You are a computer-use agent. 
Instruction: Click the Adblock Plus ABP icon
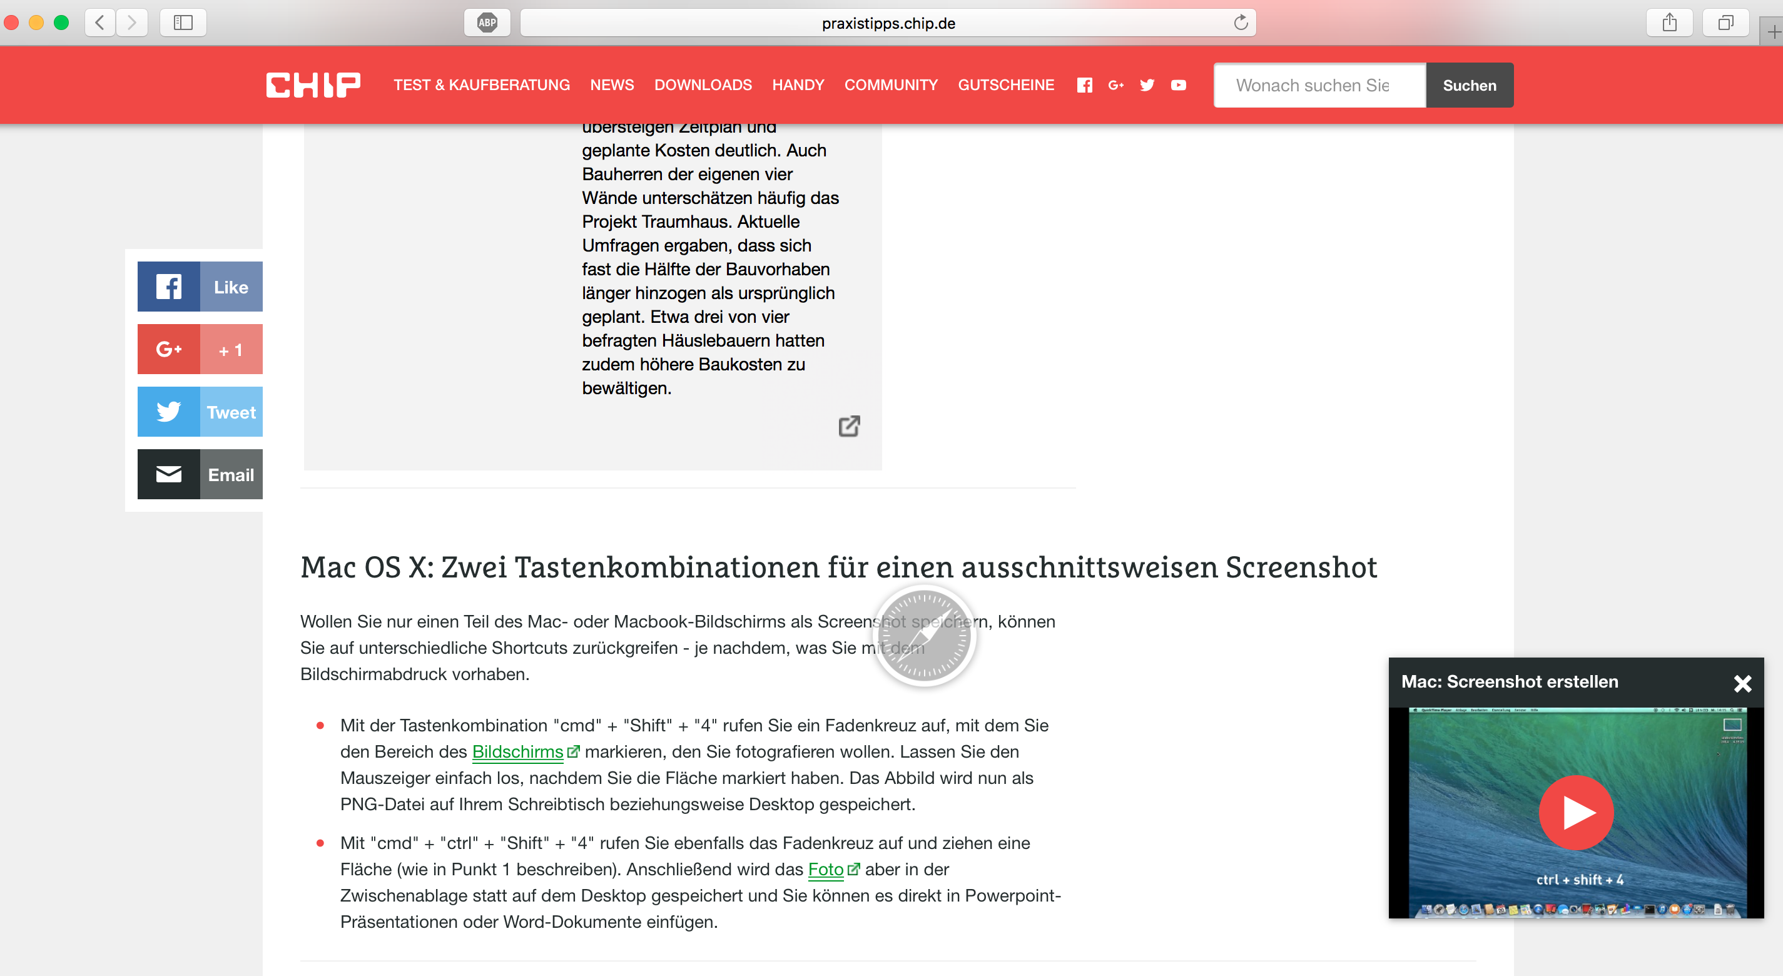487,23
